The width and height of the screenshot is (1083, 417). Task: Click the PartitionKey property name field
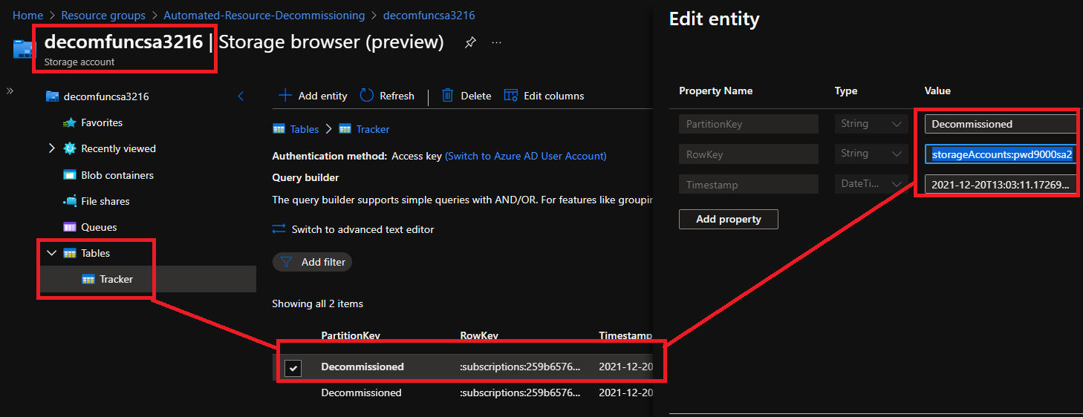click(x=749, y=124)
